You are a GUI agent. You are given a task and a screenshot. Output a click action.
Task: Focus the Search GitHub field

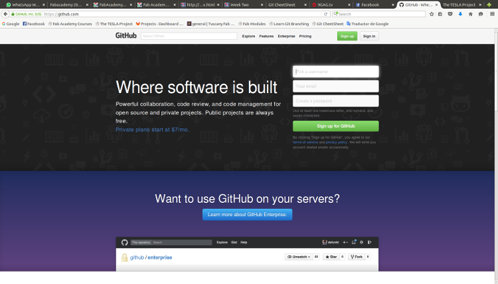click(189, 37)
